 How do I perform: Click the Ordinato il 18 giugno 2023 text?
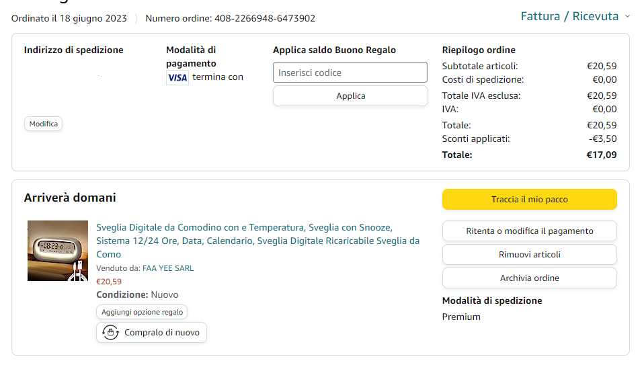tap(69, 18)
